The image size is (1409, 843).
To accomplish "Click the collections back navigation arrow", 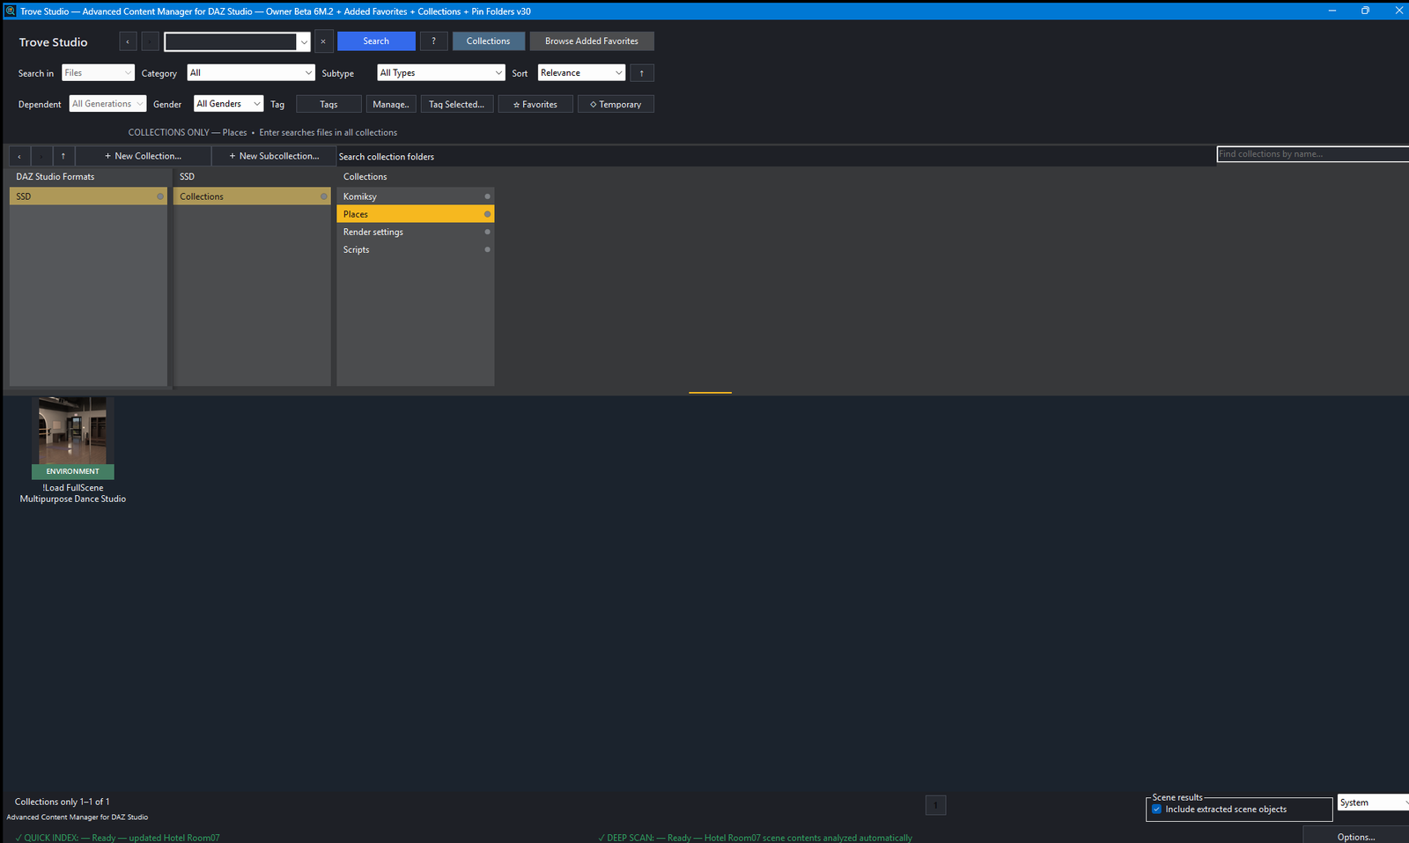I will point(19,156).
